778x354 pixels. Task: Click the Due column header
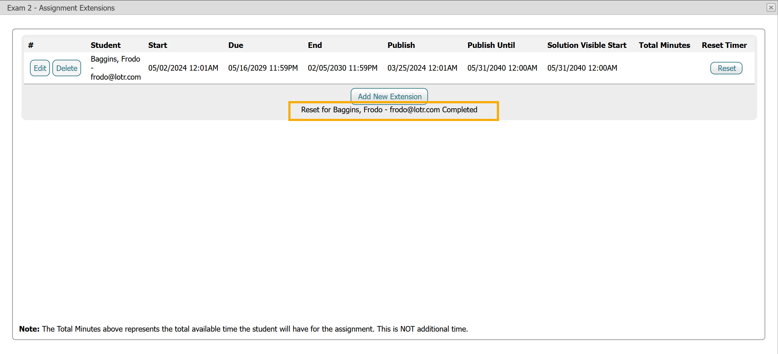coord(236,45)
